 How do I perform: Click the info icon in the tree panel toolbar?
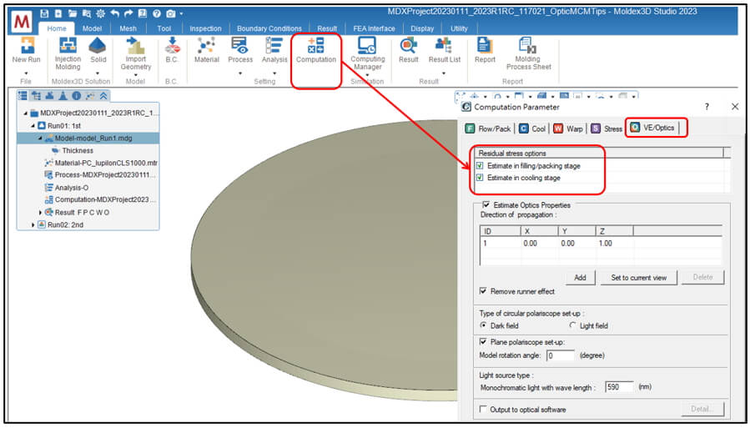[76, 96]
